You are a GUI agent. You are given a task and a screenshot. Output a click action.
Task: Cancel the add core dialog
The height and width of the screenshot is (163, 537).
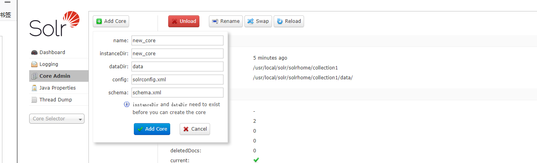coord(195,129)
